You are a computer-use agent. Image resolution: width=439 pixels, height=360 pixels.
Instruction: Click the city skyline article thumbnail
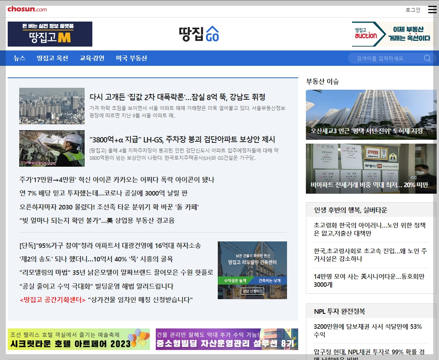[x=52, y=106]
